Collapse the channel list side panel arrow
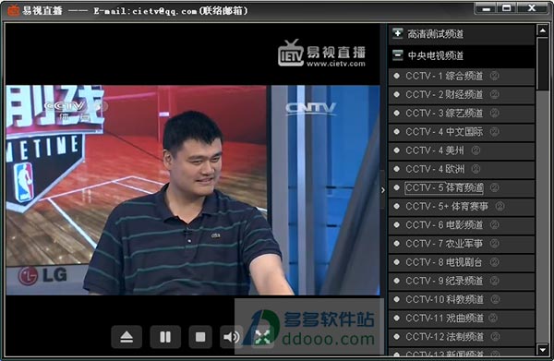This screenshot has width=554, height=361. pos(383,190)
